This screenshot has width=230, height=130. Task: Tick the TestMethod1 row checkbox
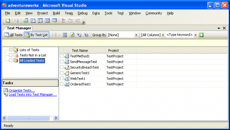[62, 56]
